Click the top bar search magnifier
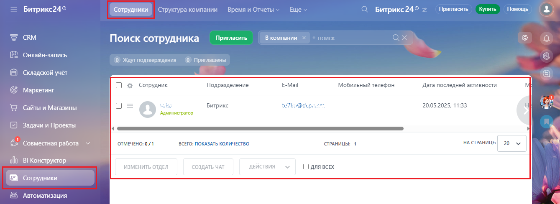 [x=365, y=9]
